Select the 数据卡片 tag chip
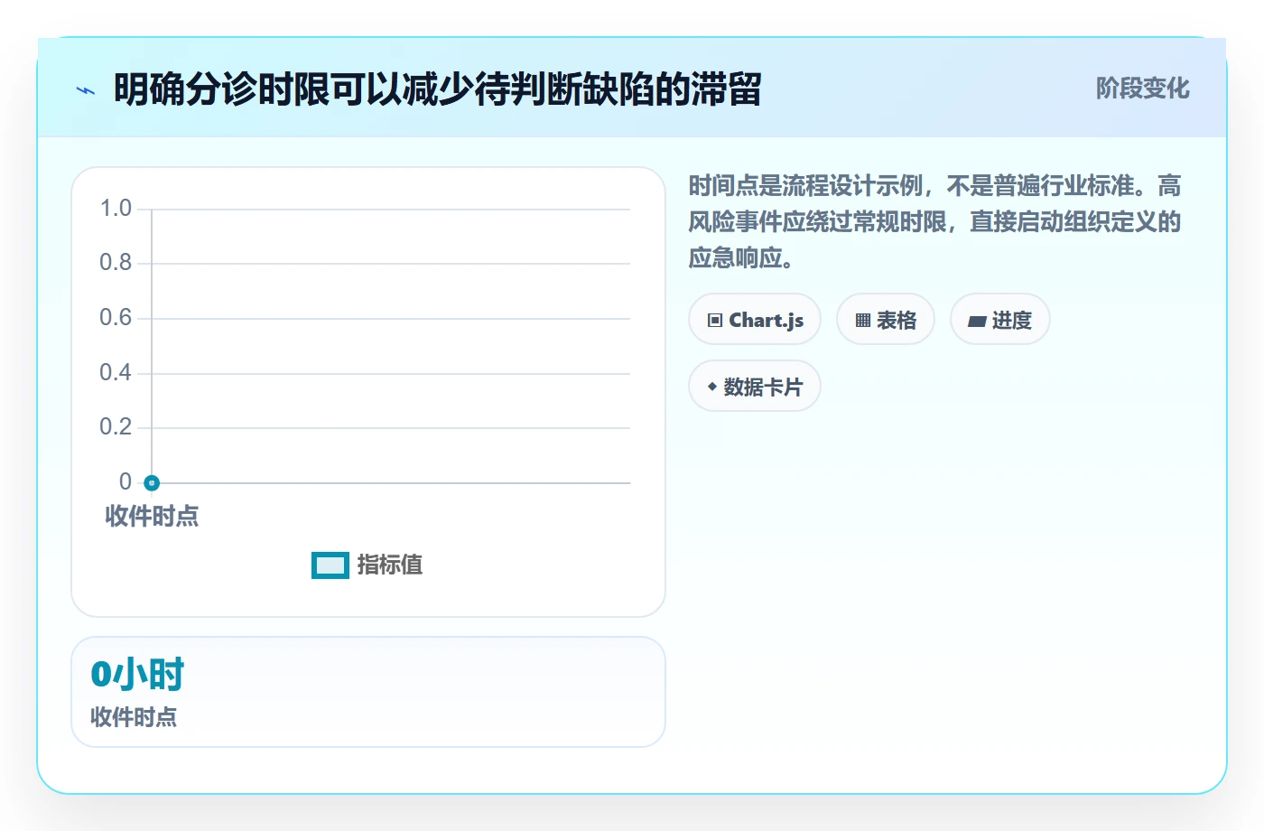This screenshot has height=831, width=1264. coord(755,387)
